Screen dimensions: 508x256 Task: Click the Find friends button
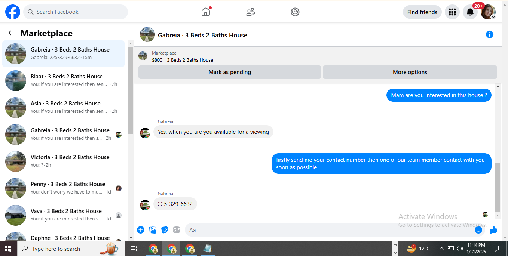tap(422, 12)
